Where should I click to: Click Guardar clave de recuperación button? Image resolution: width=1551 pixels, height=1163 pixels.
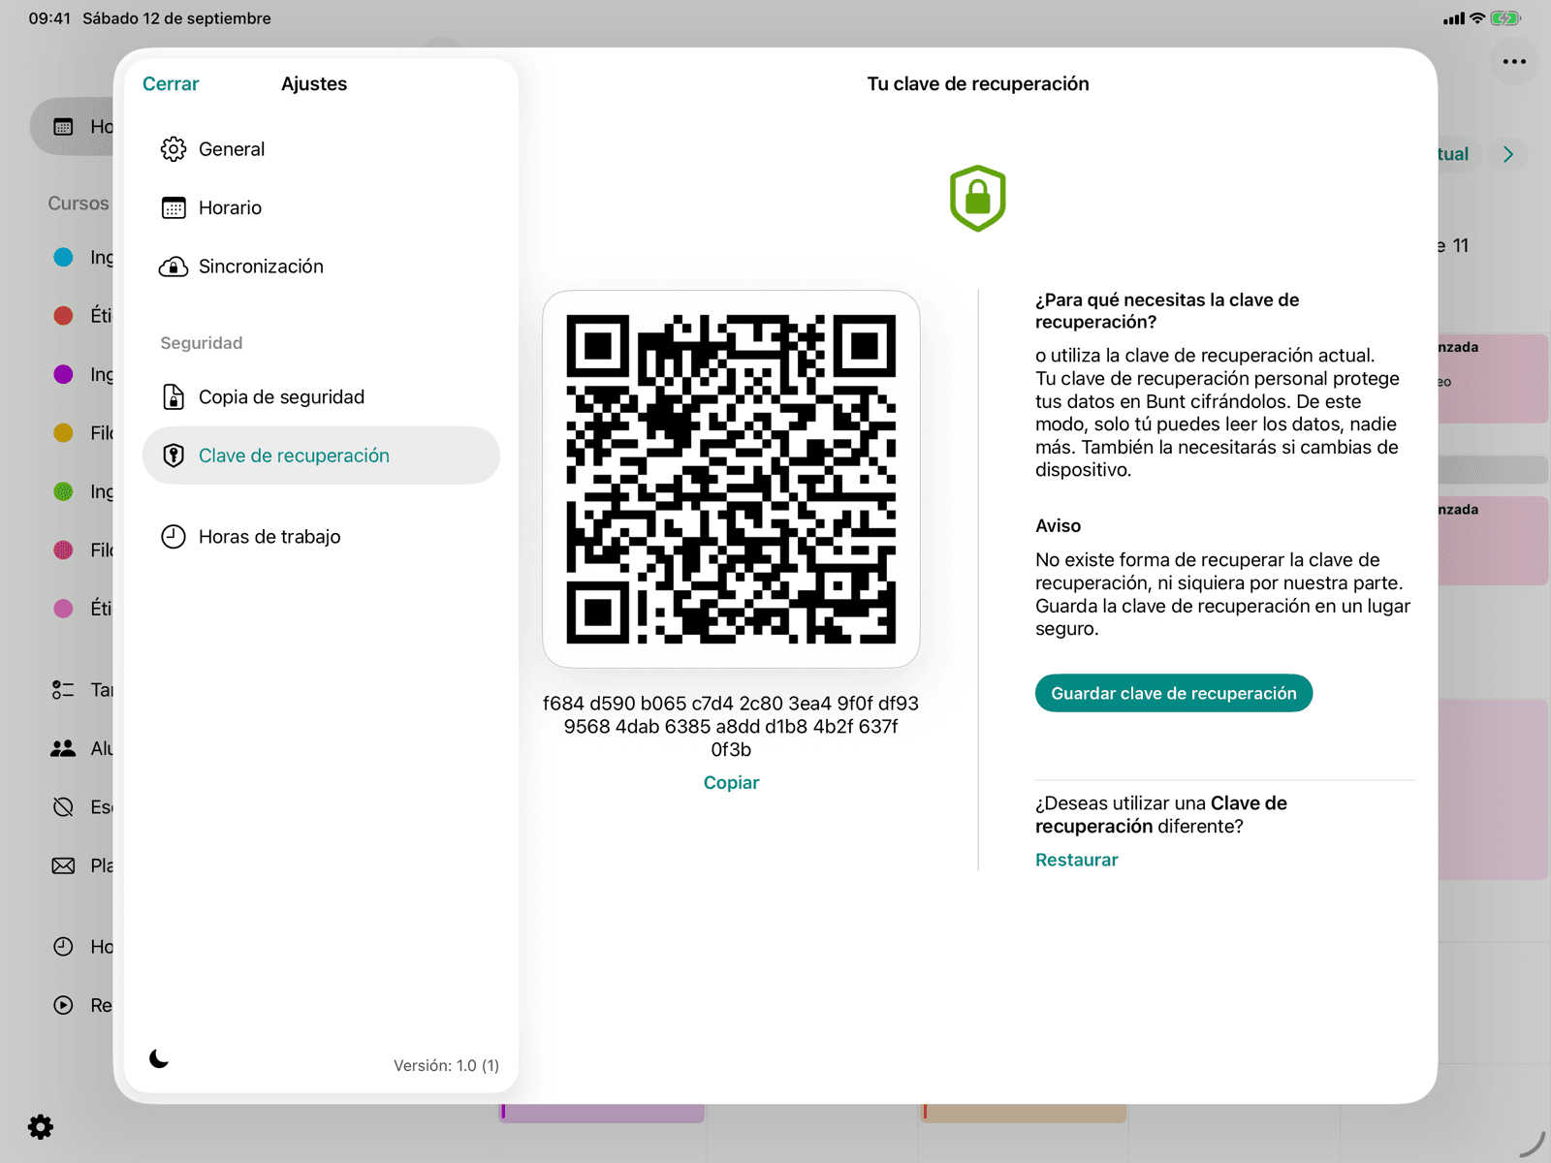pos(1174,693)
